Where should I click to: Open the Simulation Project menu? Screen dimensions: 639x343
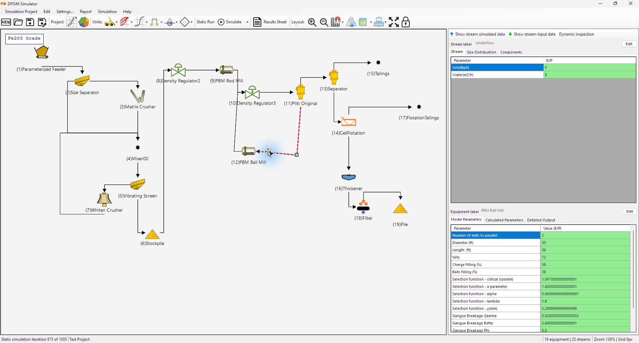[21, 12]
